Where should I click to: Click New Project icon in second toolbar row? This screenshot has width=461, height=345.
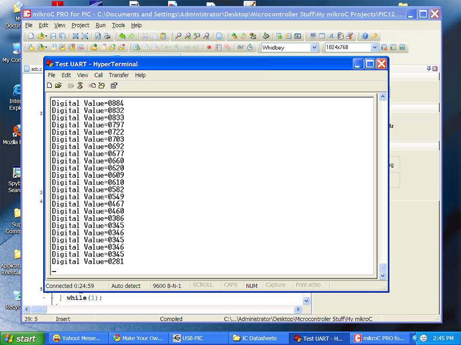(x=31, y=47)
